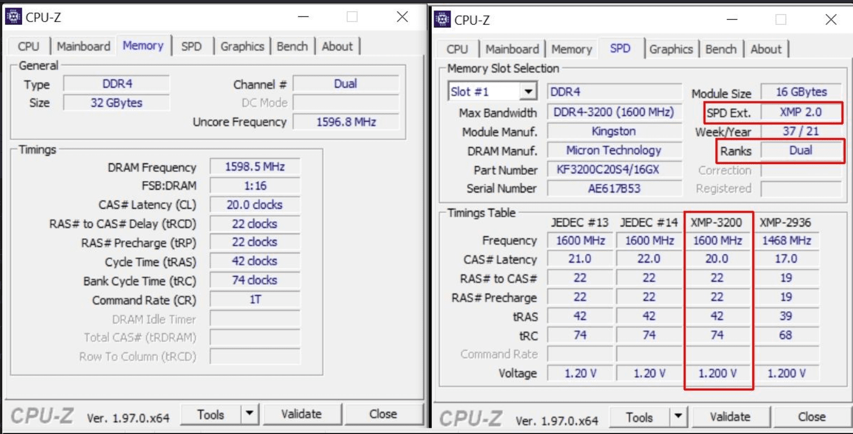Click the XMP-3200 voltage cell 1.200 V
Image resolution: width=853 pixels, height=434 pixels.
click(717, 373)
